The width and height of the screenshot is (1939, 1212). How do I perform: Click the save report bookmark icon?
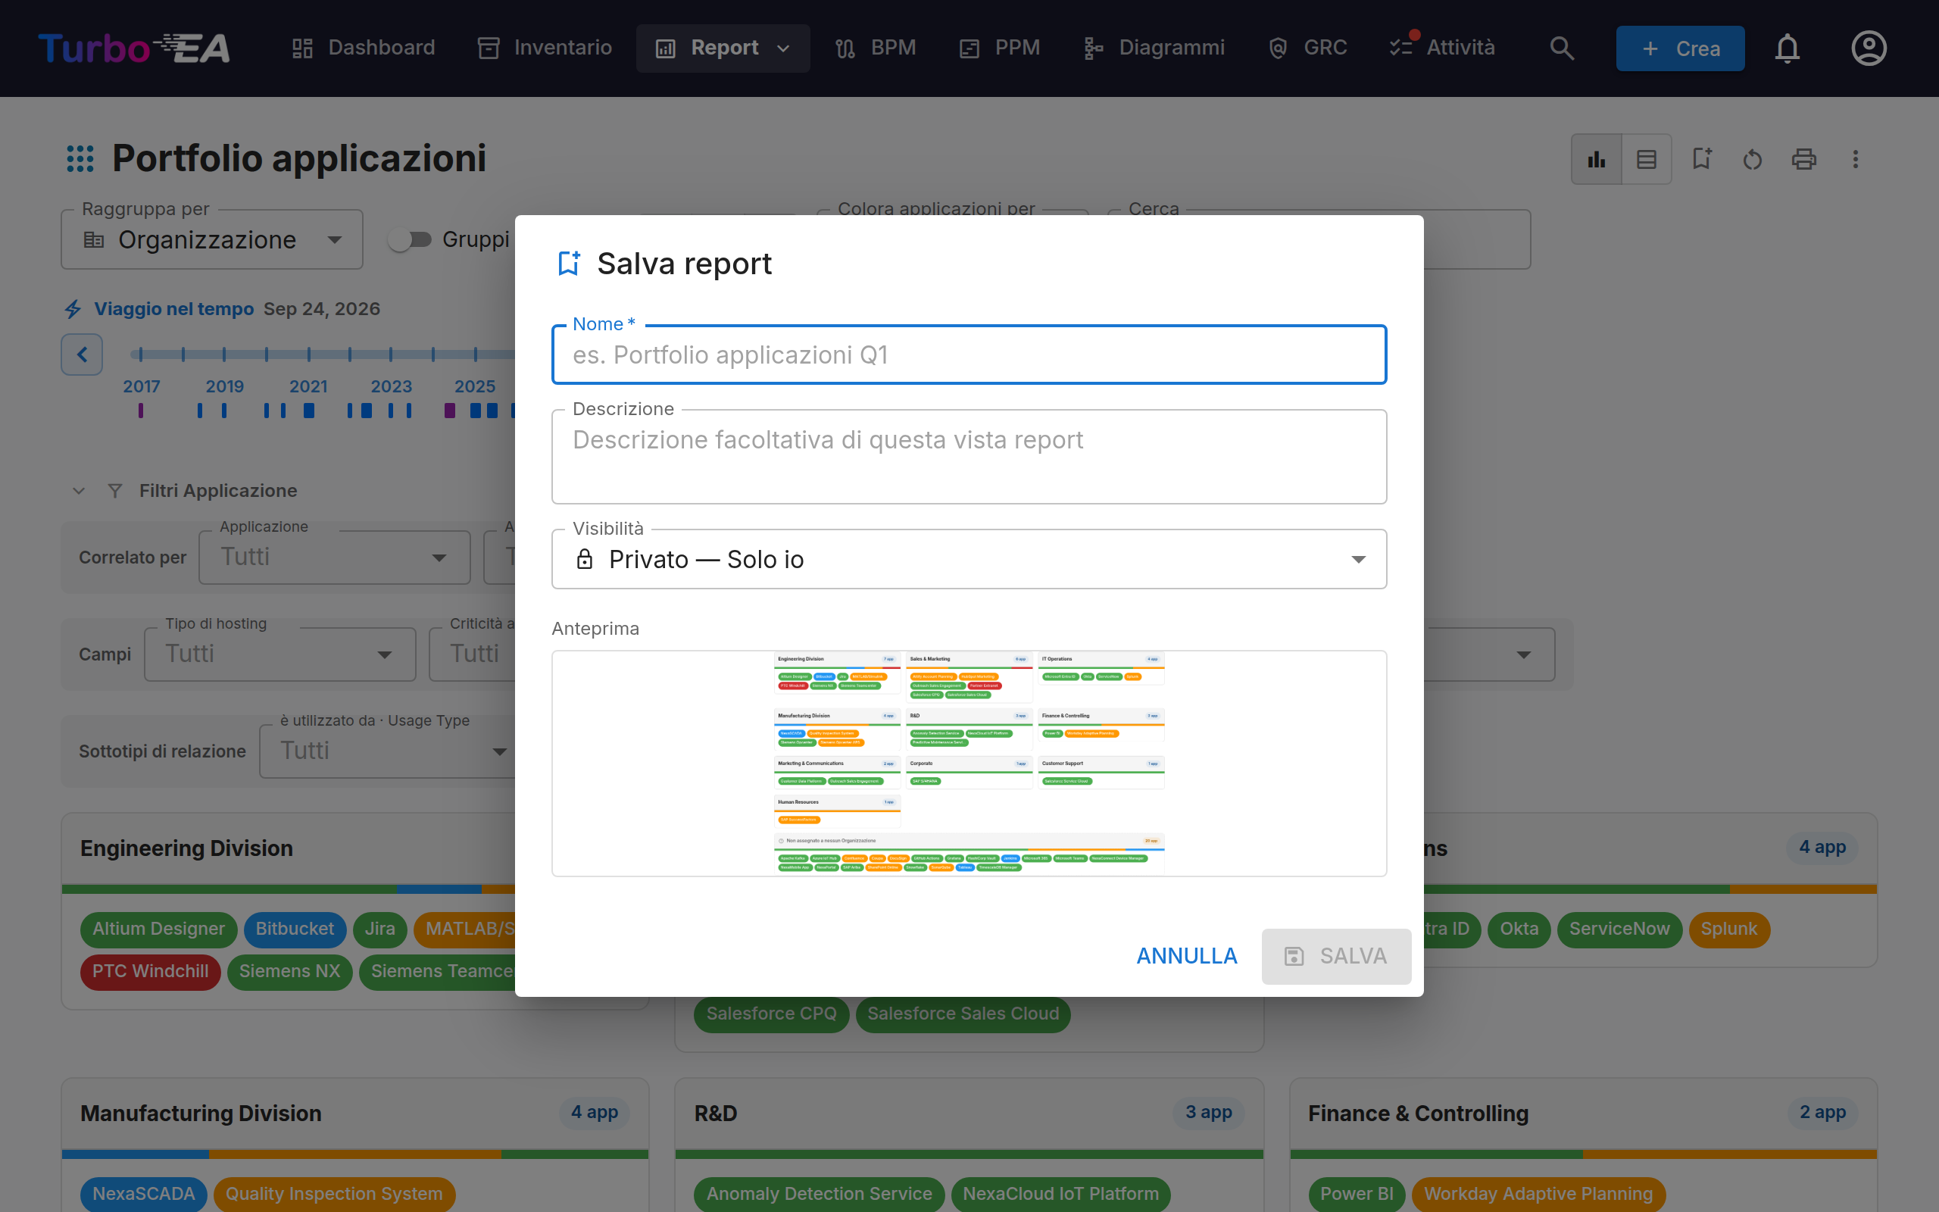tap(1701, 160)
